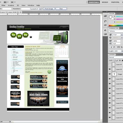The image size is (123, 123).
Task: Click the foreground color swatch in Color panel
Action: pyautogui.click(x=110, y=17)
